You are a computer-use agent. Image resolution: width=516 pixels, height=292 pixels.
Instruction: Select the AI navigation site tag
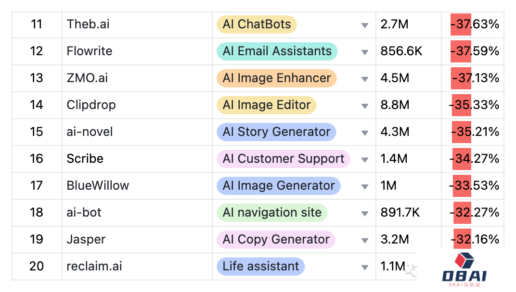[272, 213]
